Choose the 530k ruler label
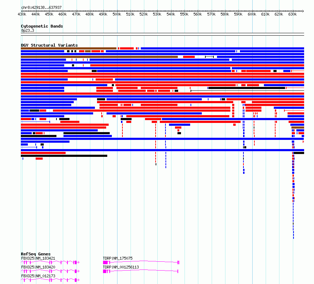 coord(157,14)
